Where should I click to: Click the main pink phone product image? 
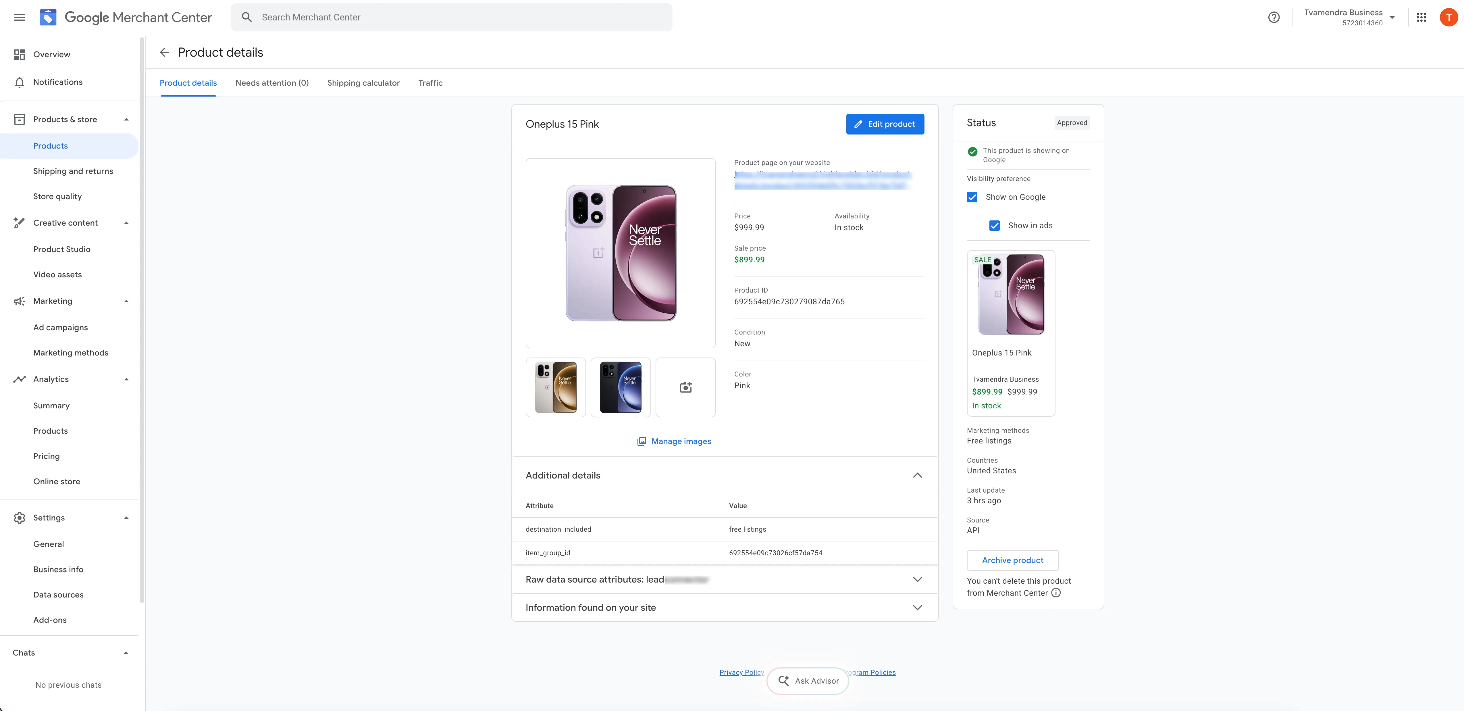tap(621, 253)
